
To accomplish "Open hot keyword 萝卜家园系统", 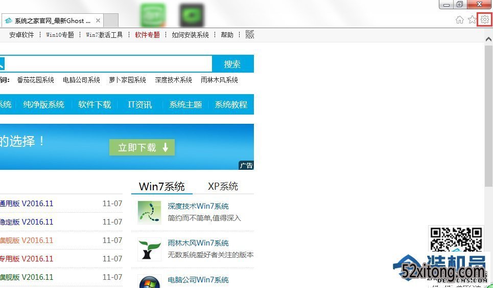I will (127, 80).
